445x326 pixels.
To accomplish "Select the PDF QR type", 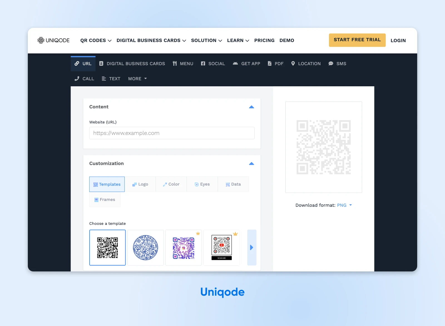I will [275, 63].
